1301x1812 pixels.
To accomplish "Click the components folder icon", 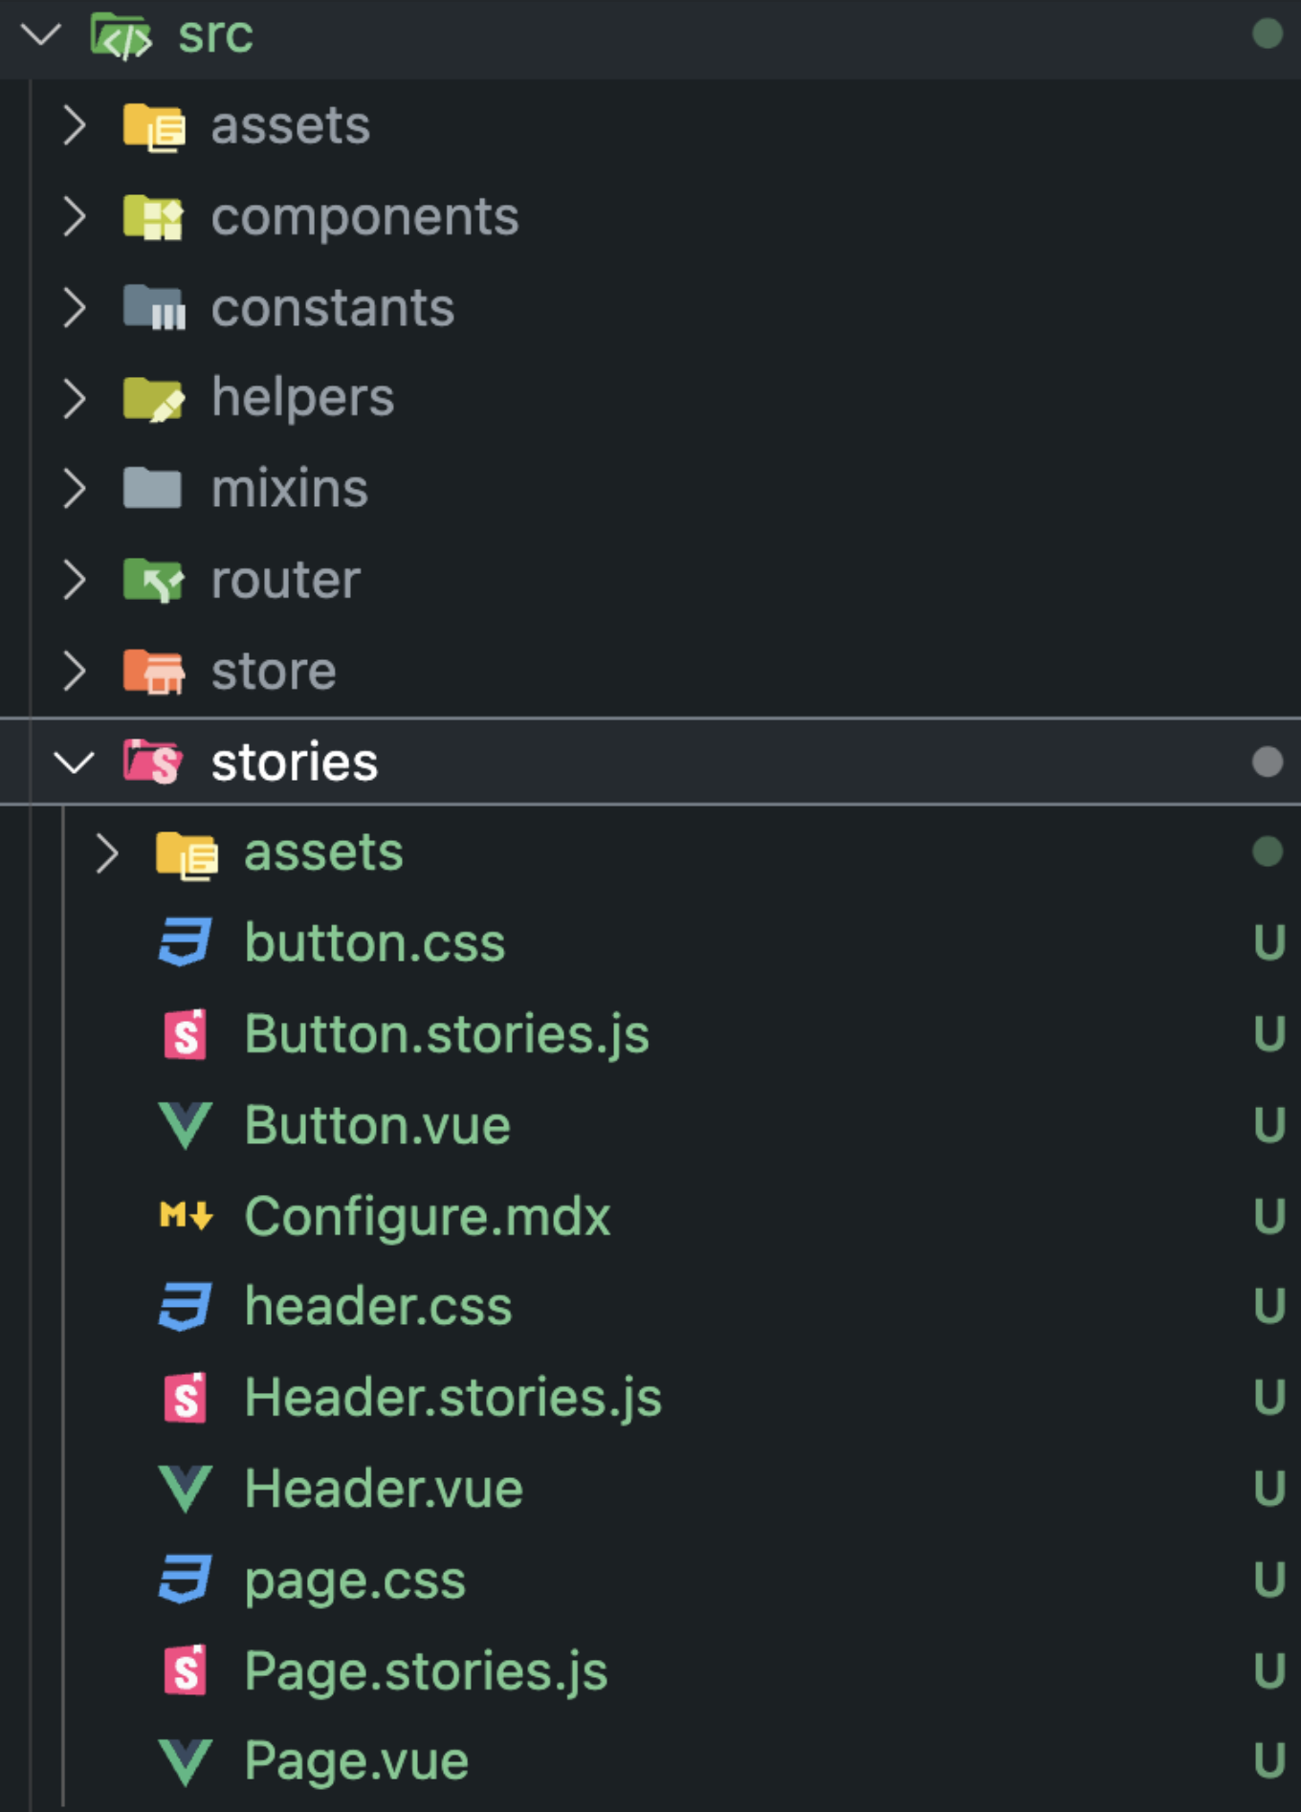I will [x=153, y=216].
